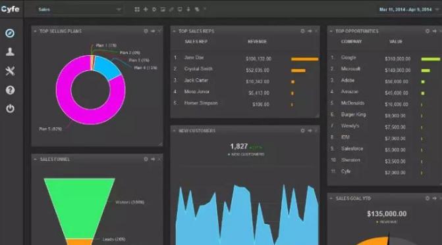Image resolution: width=442 pixels, height=245 pixels.
Task: Click arrow icon on New Customers widget
Action: [310, 131]
